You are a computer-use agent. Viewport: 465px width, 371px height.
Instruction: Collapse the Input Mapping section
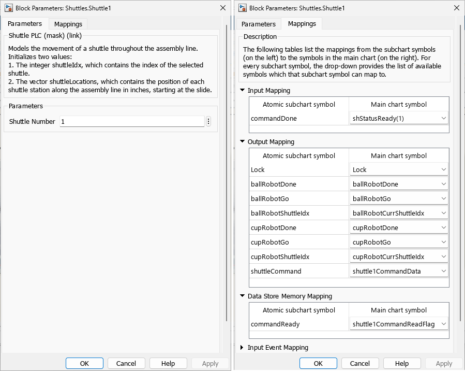243,91
